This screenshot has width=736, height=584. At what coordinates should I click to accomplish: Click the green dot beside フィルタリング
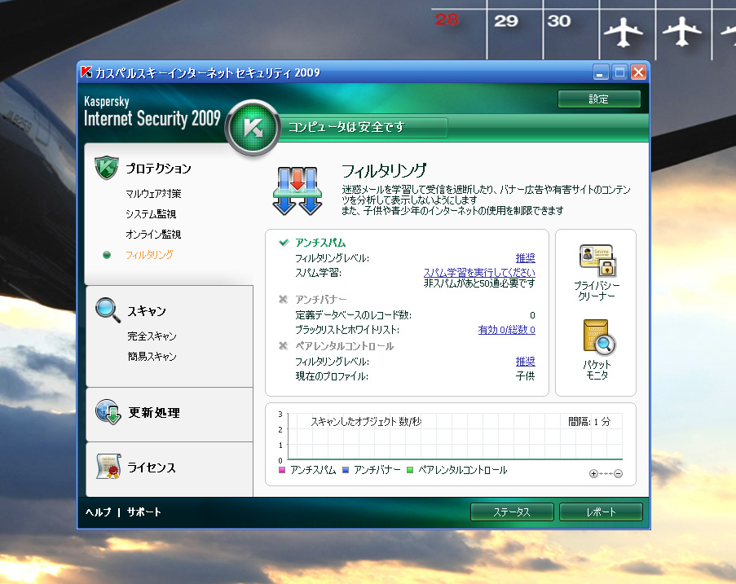pos(107,255)
